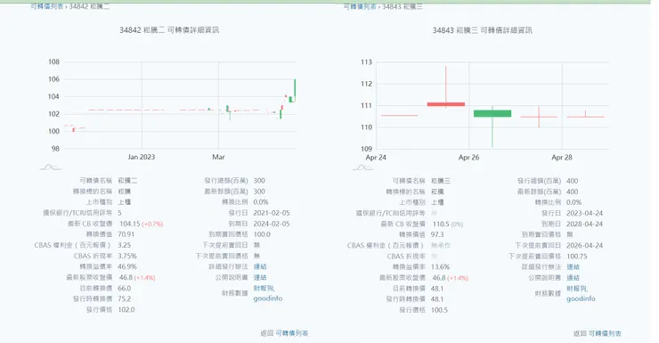659x343 pixels.
Task: Select issue date 2023-04-24
Action: [584, 214]
